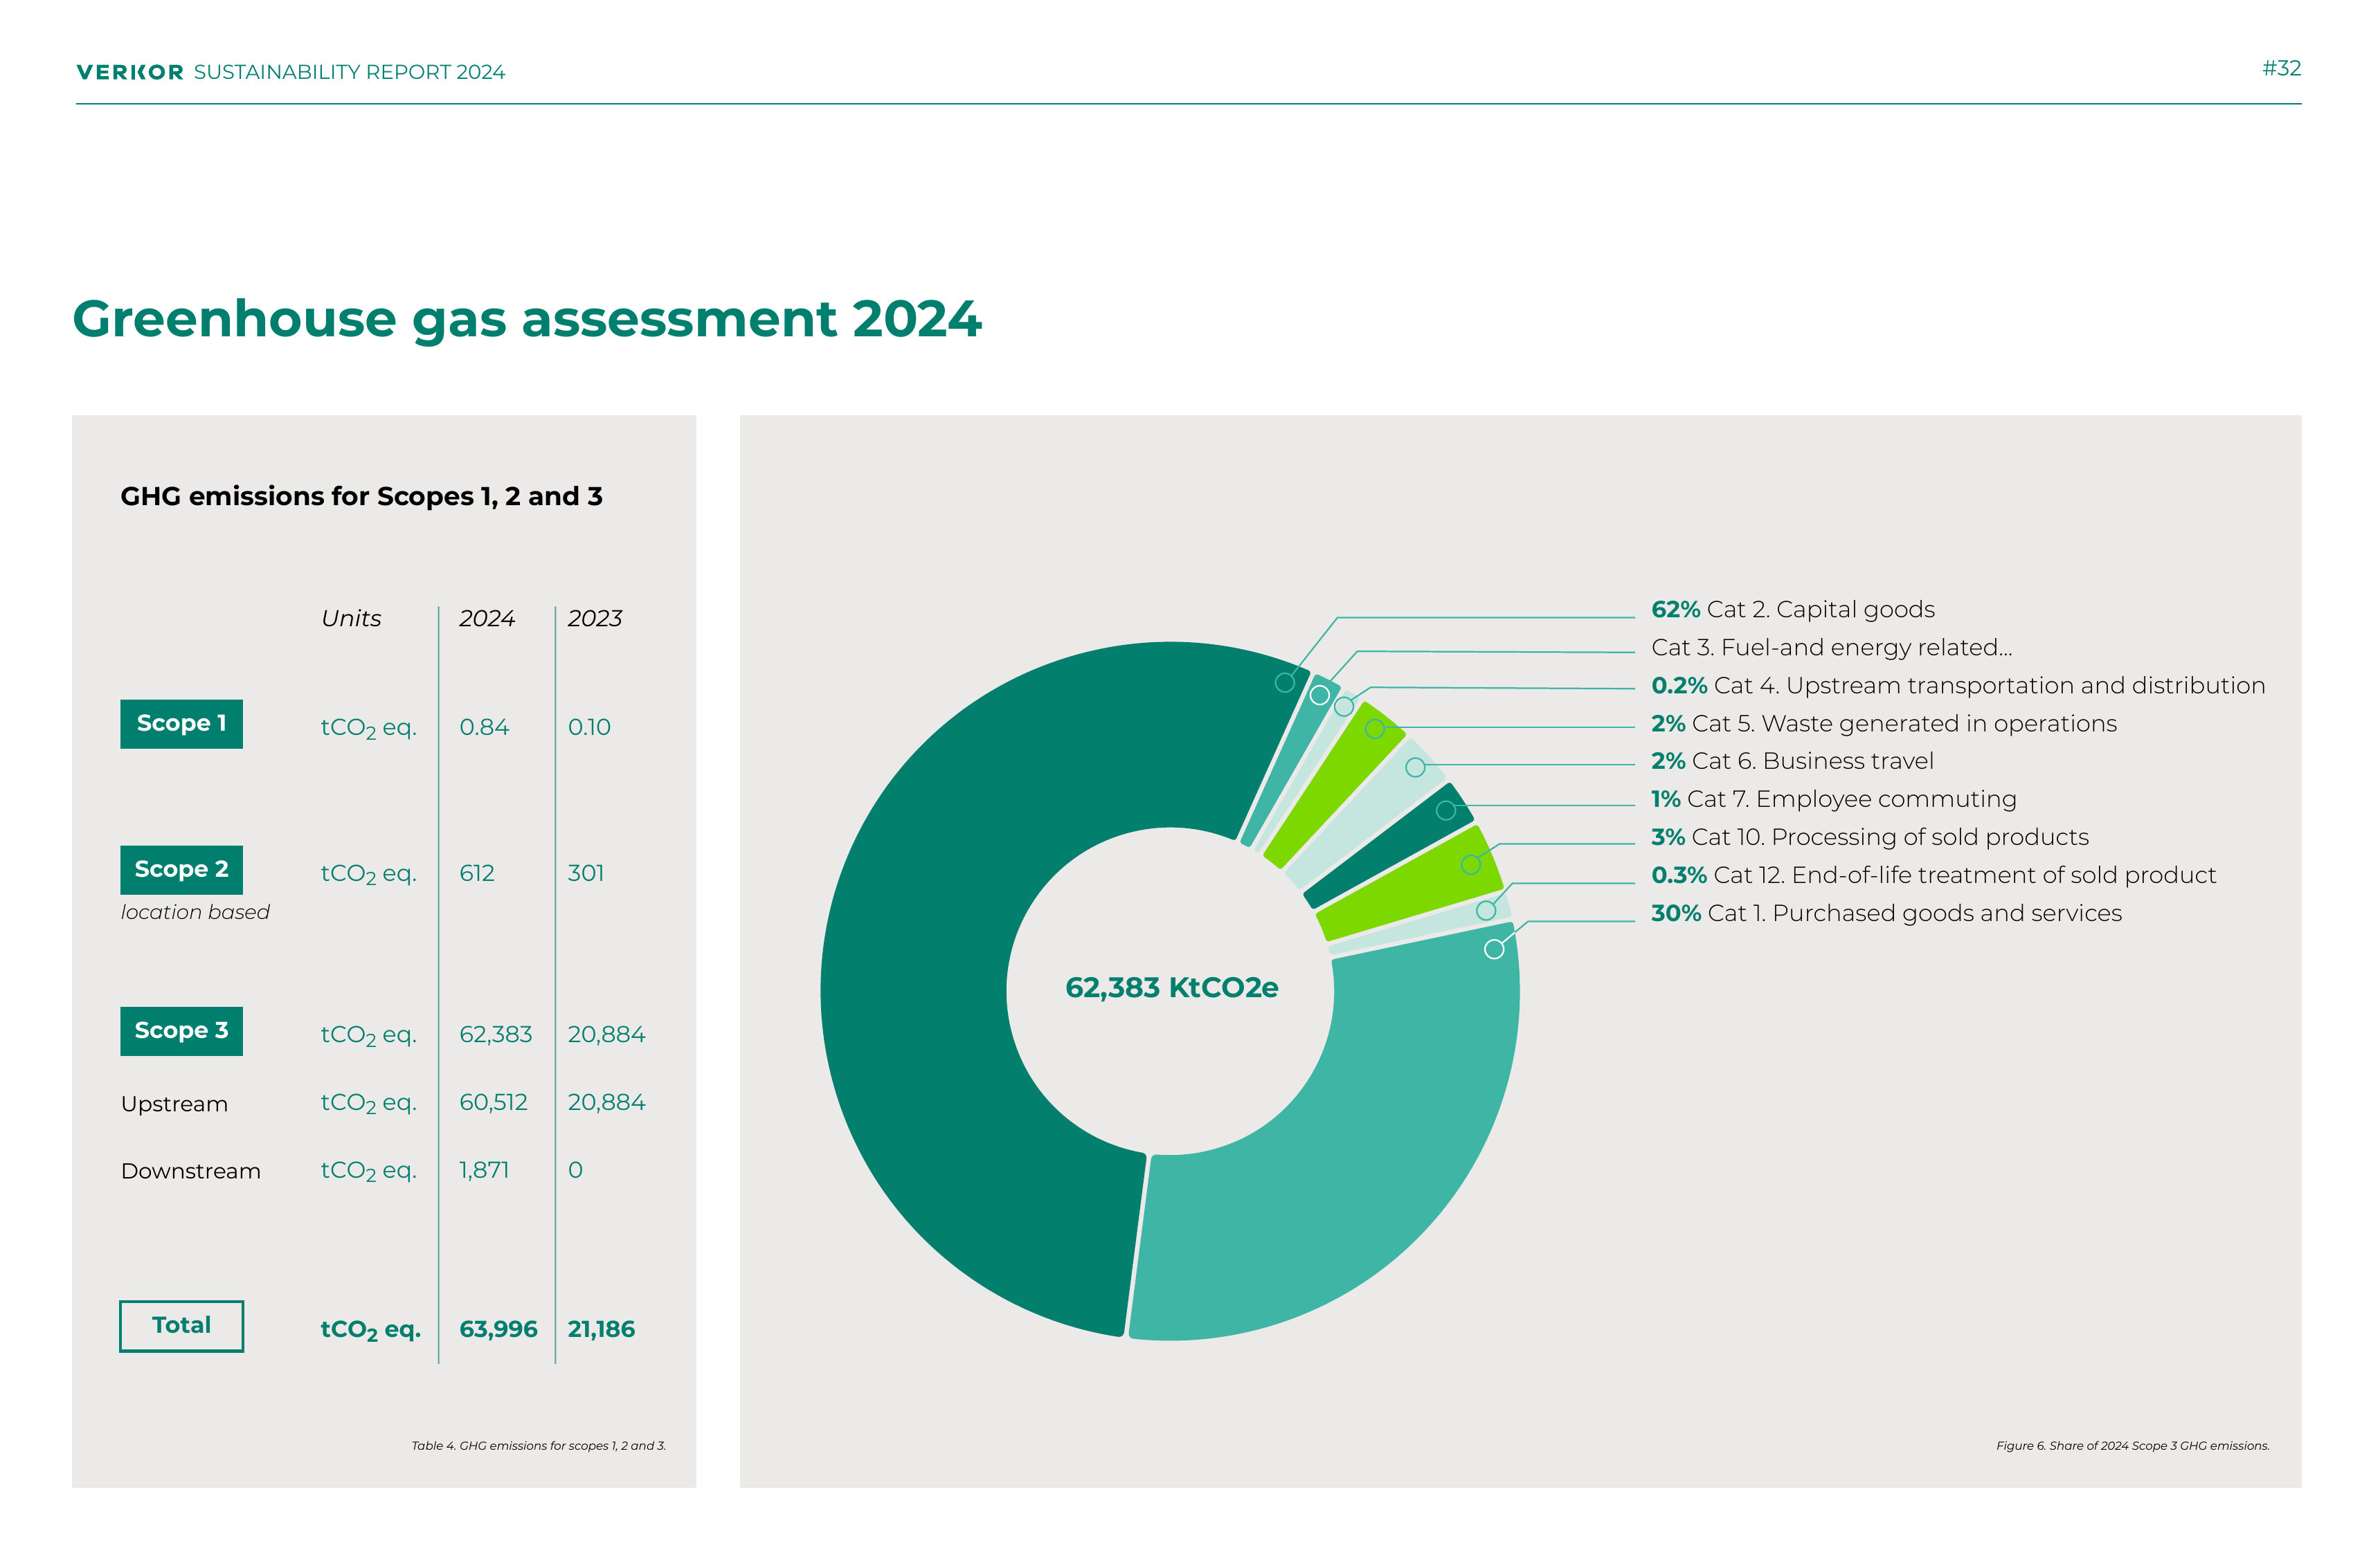Select the Scope 2 label badge
The width and height of the screenshot is (2380, 1557).
tap(181, 869)
